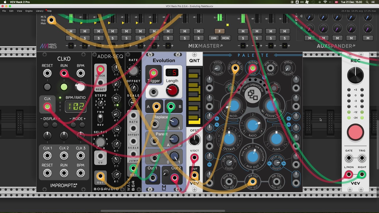Click the Evolution Trigger input jack
379x213 pixels.
pyautogui.click(x=153, y=73)
